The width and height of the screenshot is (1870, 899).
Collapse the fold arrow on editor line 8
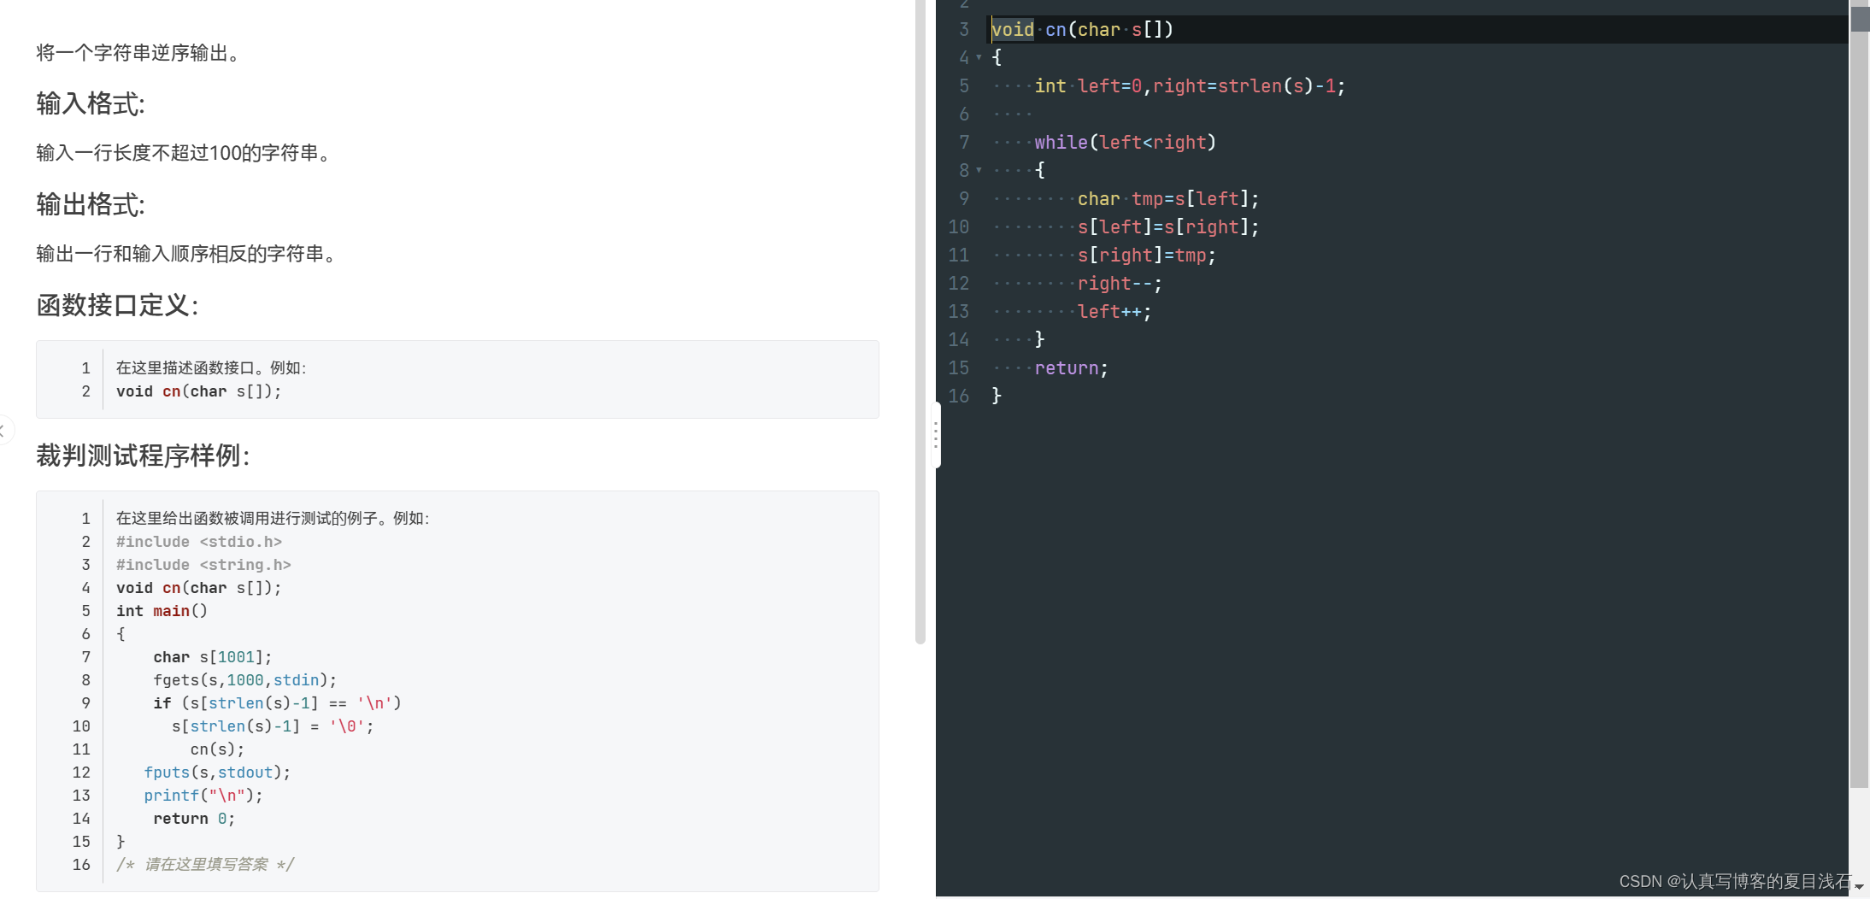pyautogui.click(x=979, y=170)
